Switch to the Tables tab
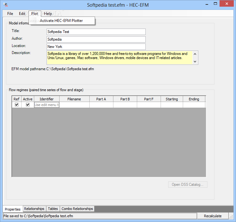The height and width of the screenshot is (222, 236). (53, 209)
